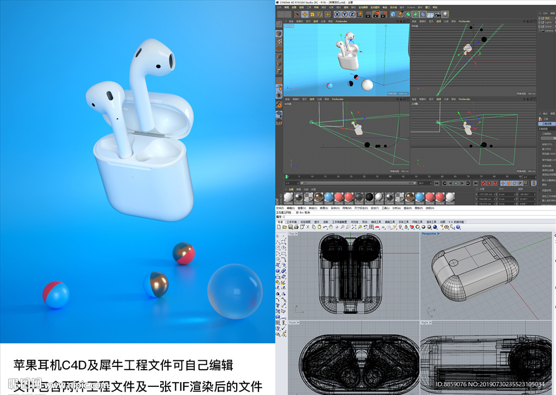
Task: Go to the end of the animation
Action: [x=476, y=183]
